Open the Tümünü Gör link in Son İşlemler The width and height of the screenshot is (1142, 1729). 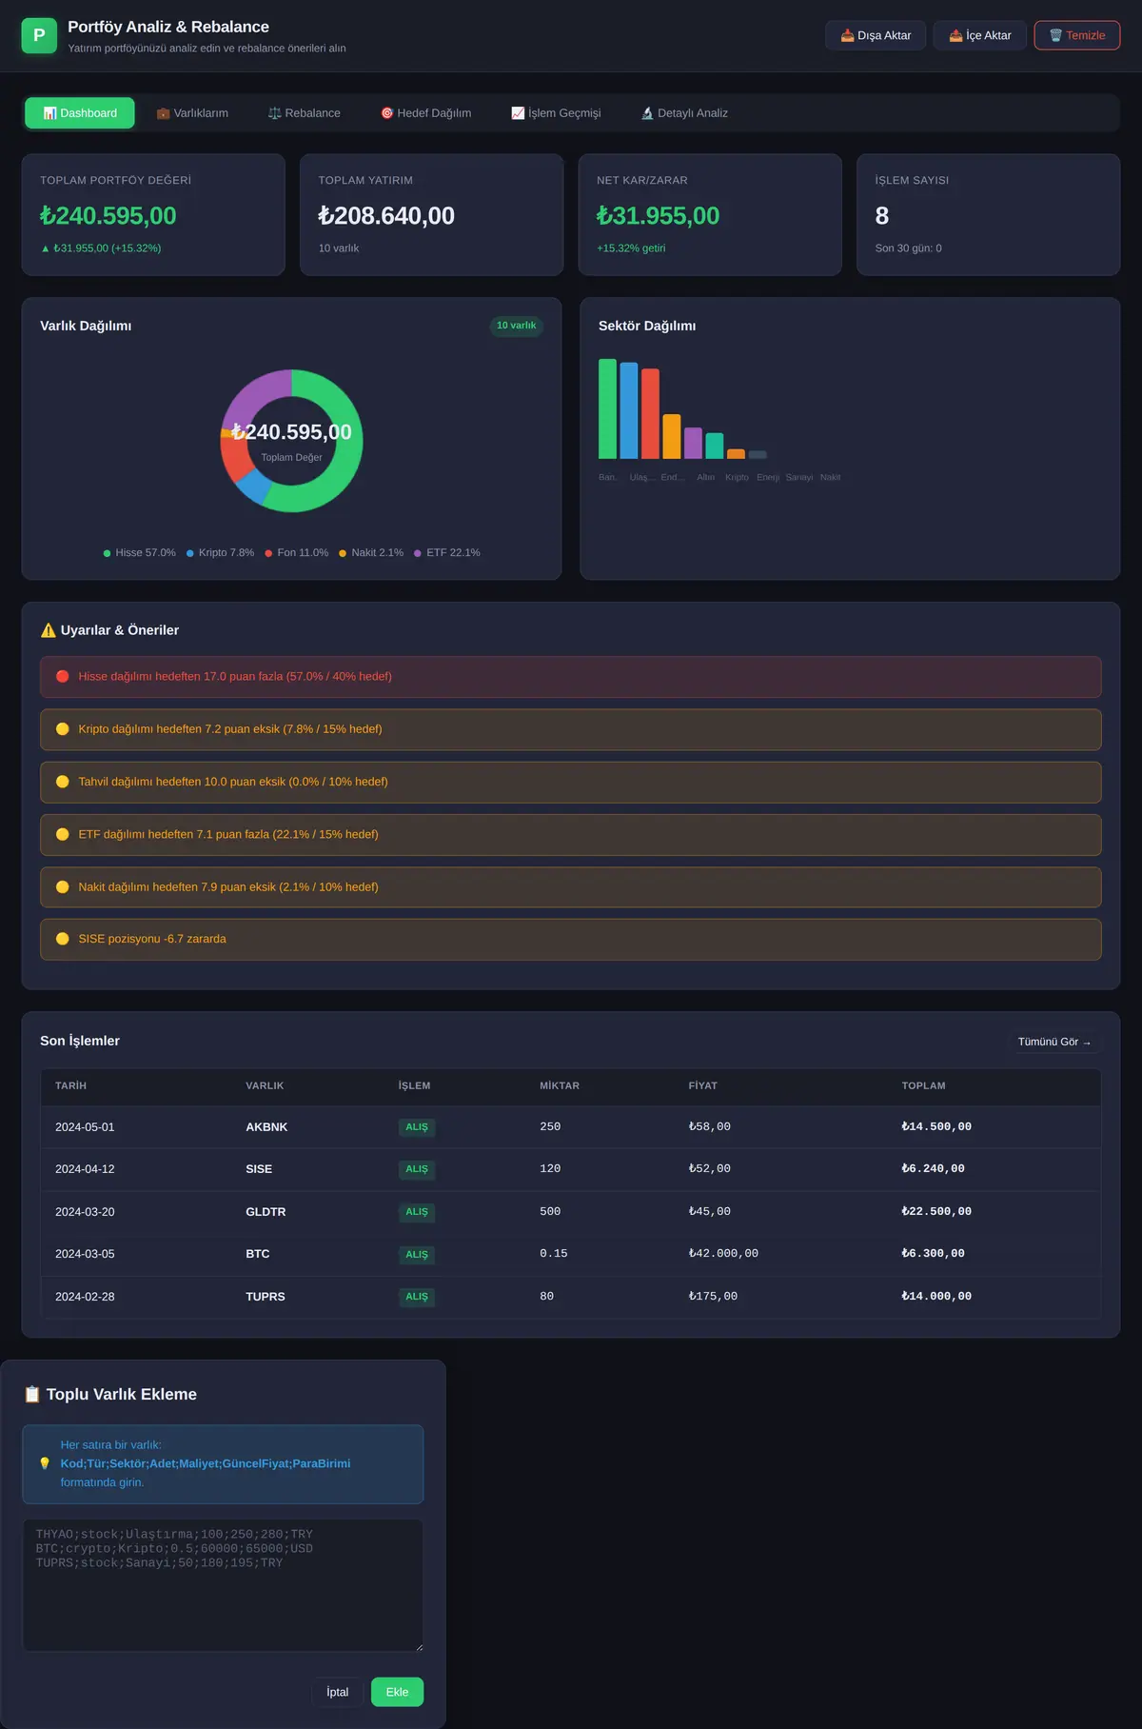[1054, 1042]
